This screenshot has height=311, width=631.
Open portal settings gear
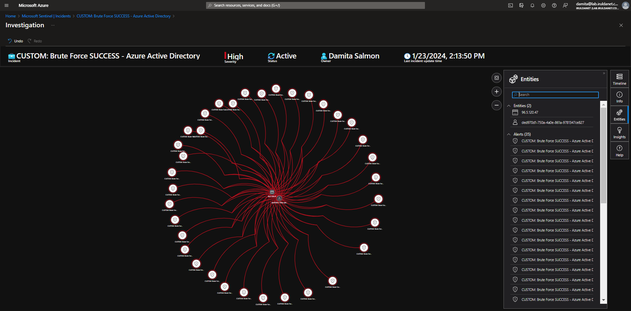tap(543, 5)
